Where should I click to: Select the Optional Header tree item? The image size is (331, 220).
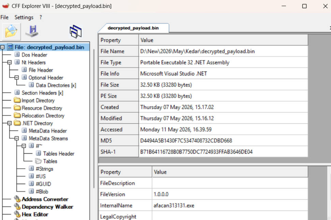coord(46,78)
